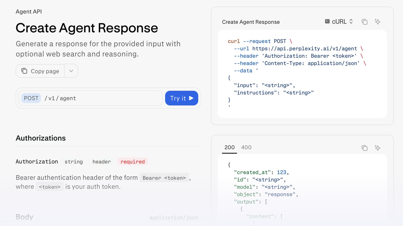The width and height of the screenshot is (403, 226).
Task: Click the "created_at": 123 response line
Action: pyautogui.click(x=261, y=172)
